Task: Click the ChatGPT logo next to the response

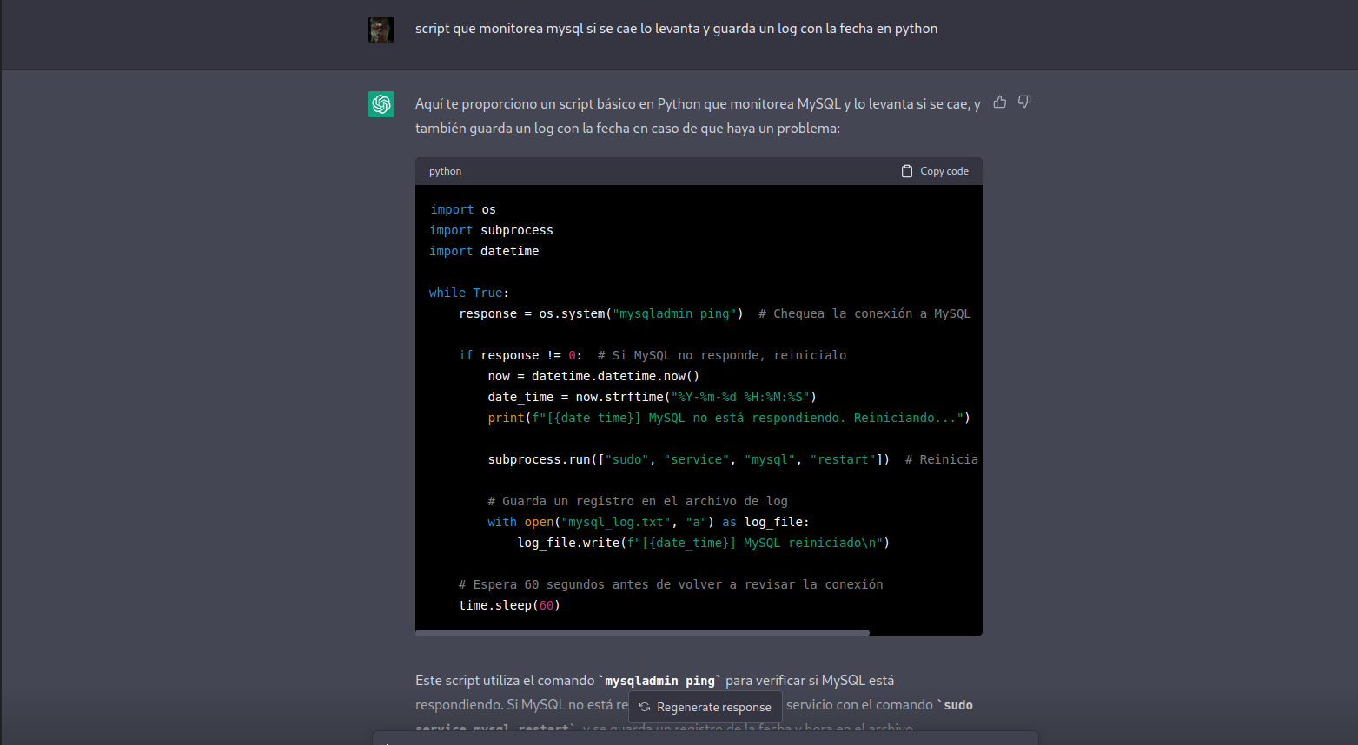Action: (381, 103)
